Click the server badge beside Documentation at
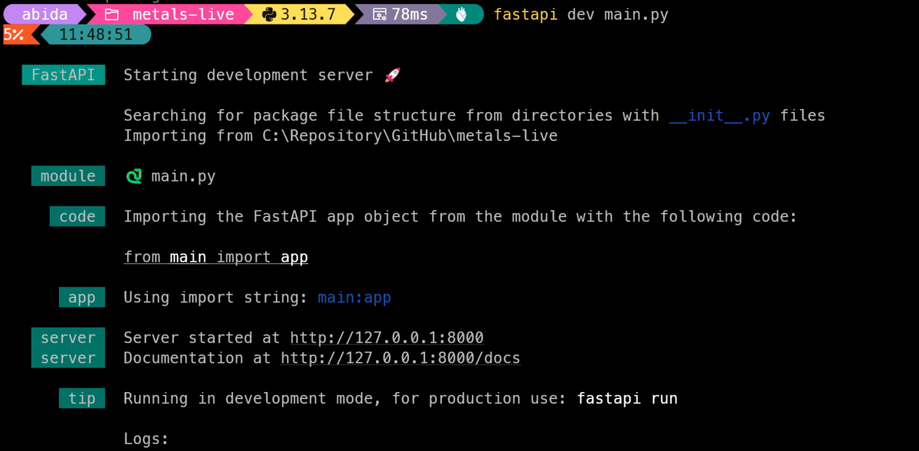Screen dimensions: 919x451 pos(68,358)
